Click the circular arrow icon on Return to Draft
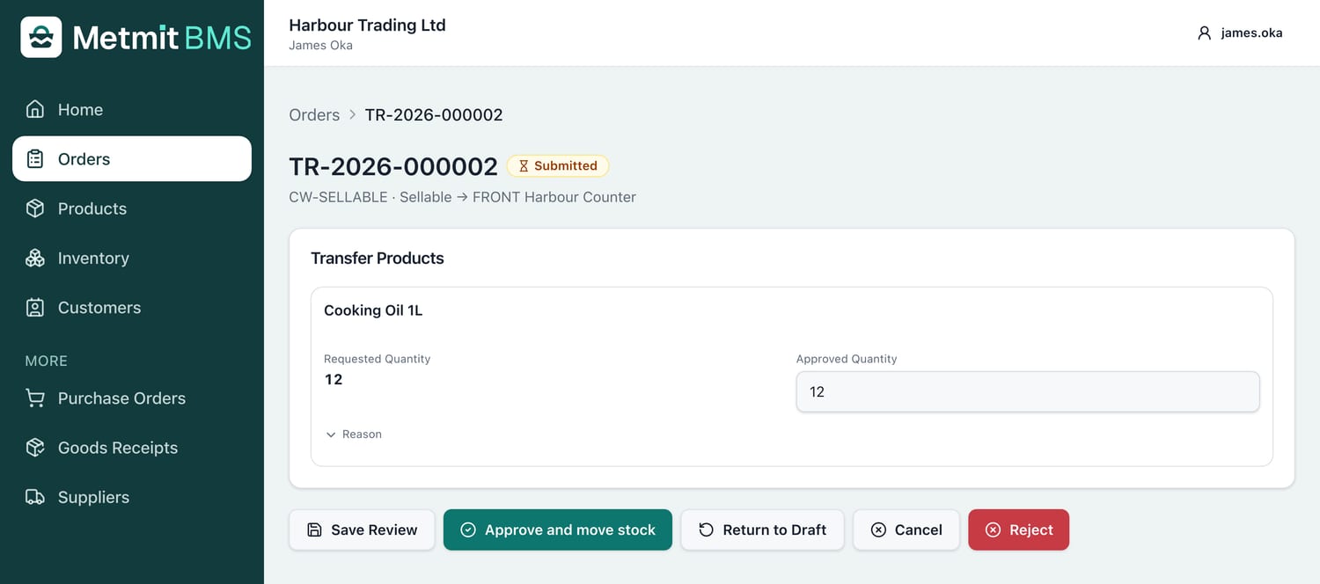1320x584 pixels. [706, 529]
